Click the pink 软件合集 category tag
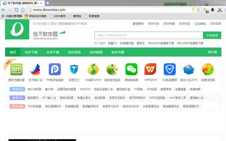 coord(18,106)
